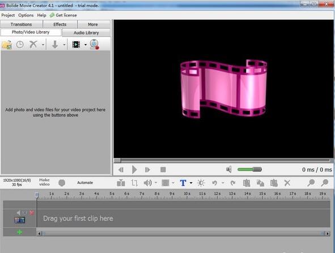The height and width of the screenshot is (253, 335).
Task: Select the crop tool icon
Action: point(134,183)
